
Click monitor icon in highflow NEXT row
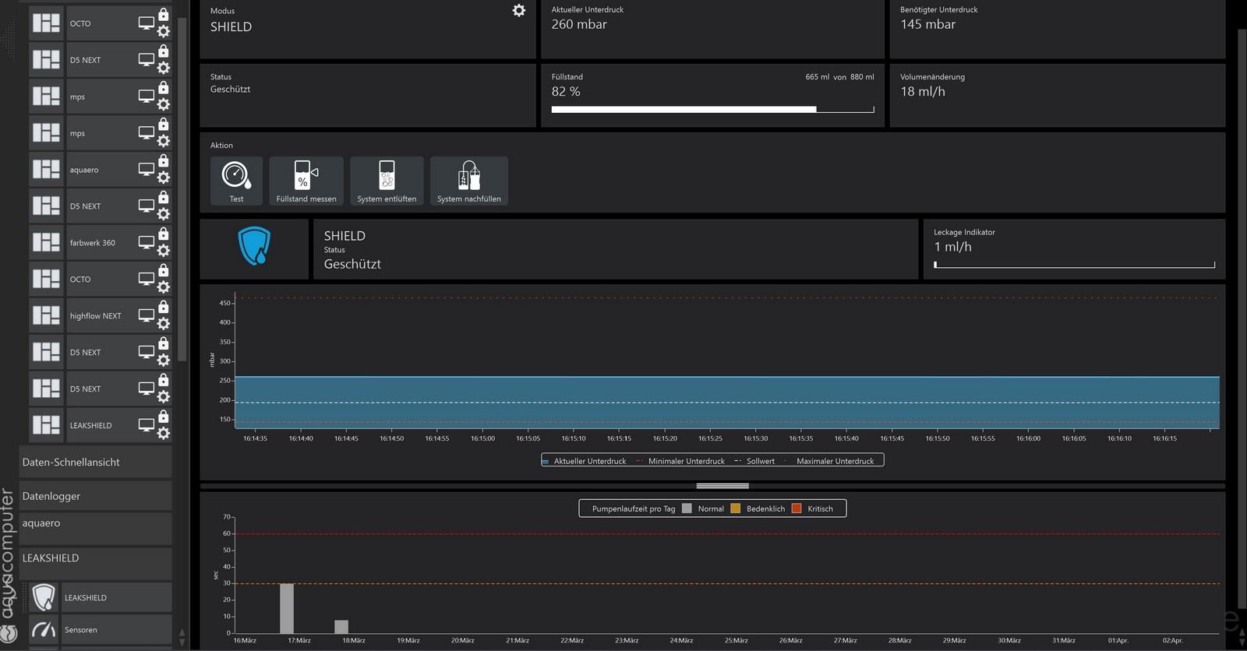tap(147, 315)
